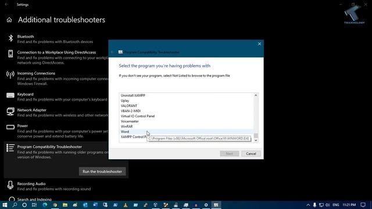This screenshot has width=372, height=209.
Task: Open taskbar search magnifier
Action: coord(15,205)
